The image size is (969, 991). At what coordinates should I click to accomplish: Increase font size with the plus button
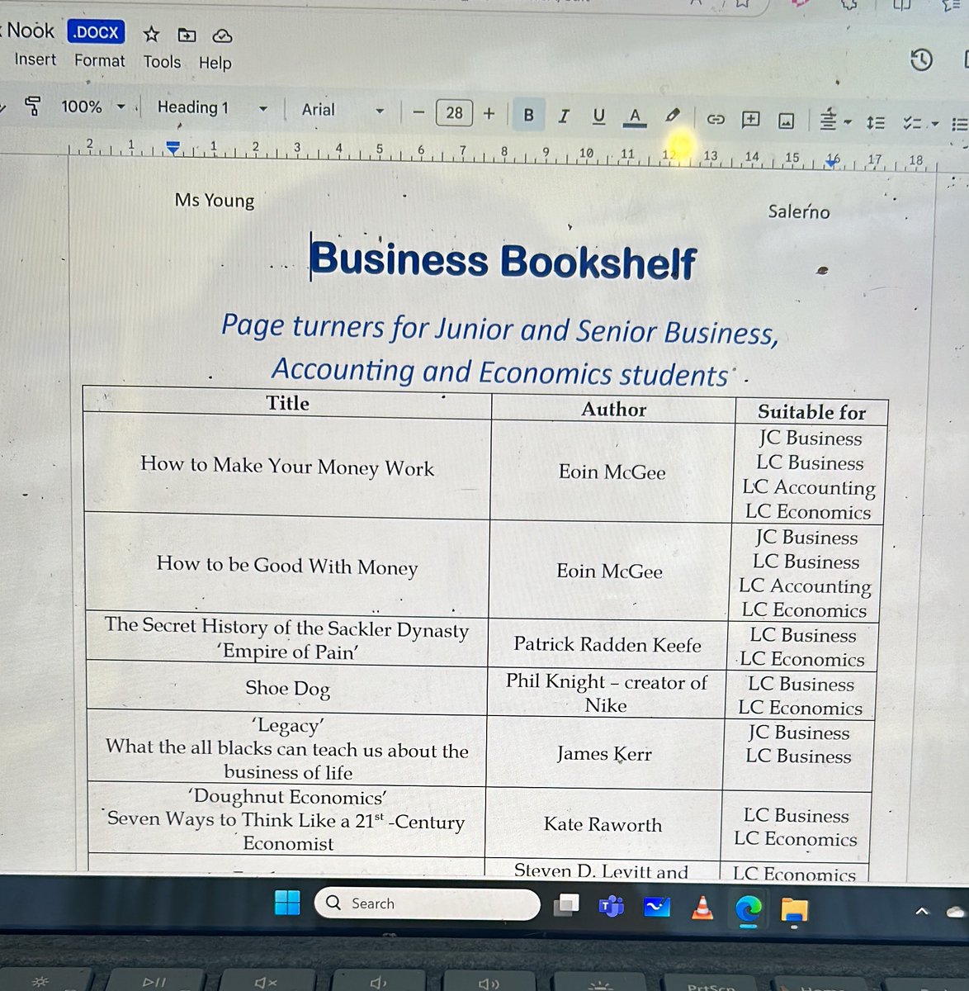click(x=489, y=113)
